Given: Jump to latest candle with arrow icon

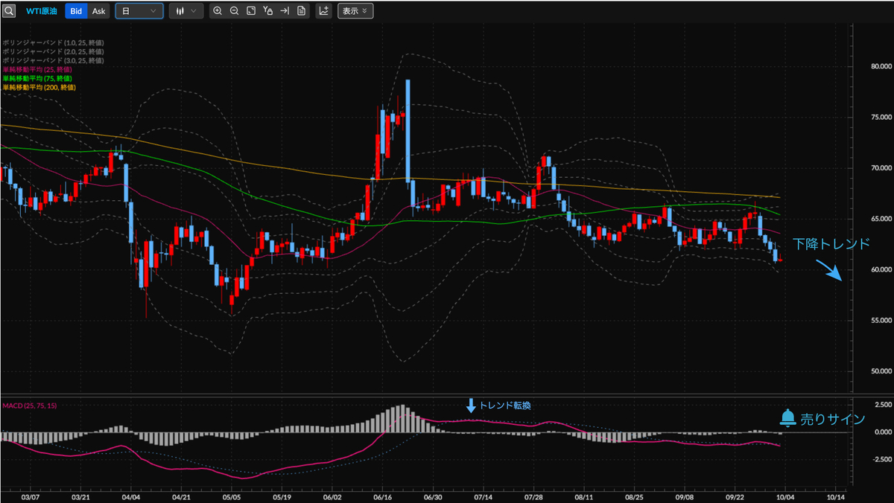Looking at the screenshot, I should [x=284, y=11].
